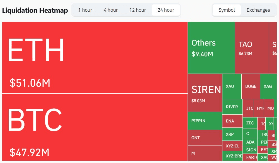The height and width of the screenshot is (163, 279).
Task: Click the HYP heatmap tile
Action: point(259,108)
